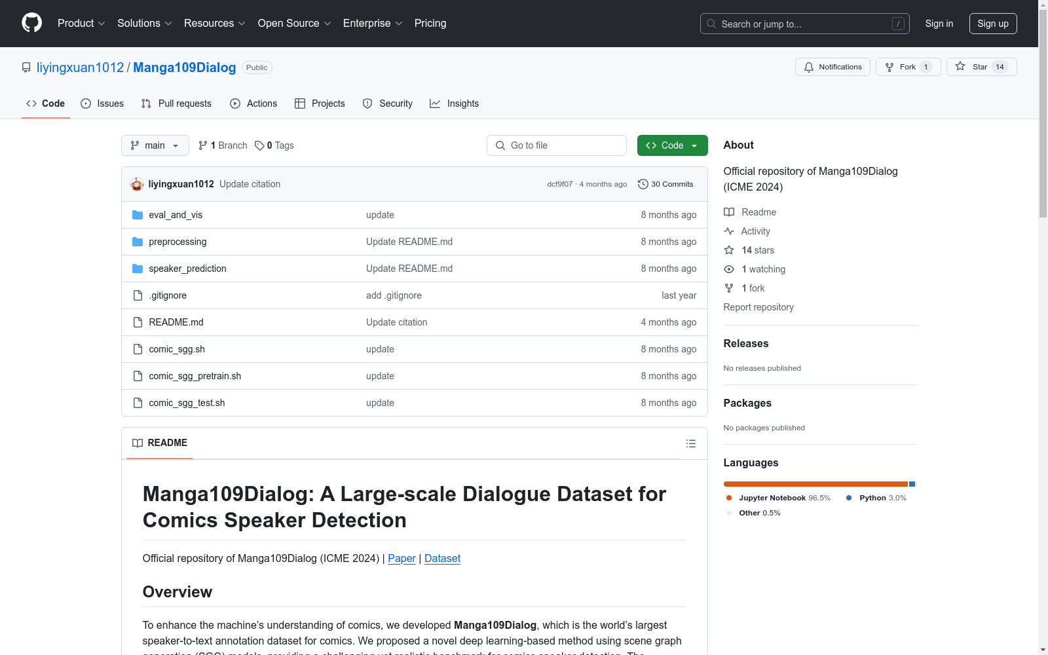Click the star icon next to 14 stars
This screenshot has height=655, width=1048.
coord(729,250)
